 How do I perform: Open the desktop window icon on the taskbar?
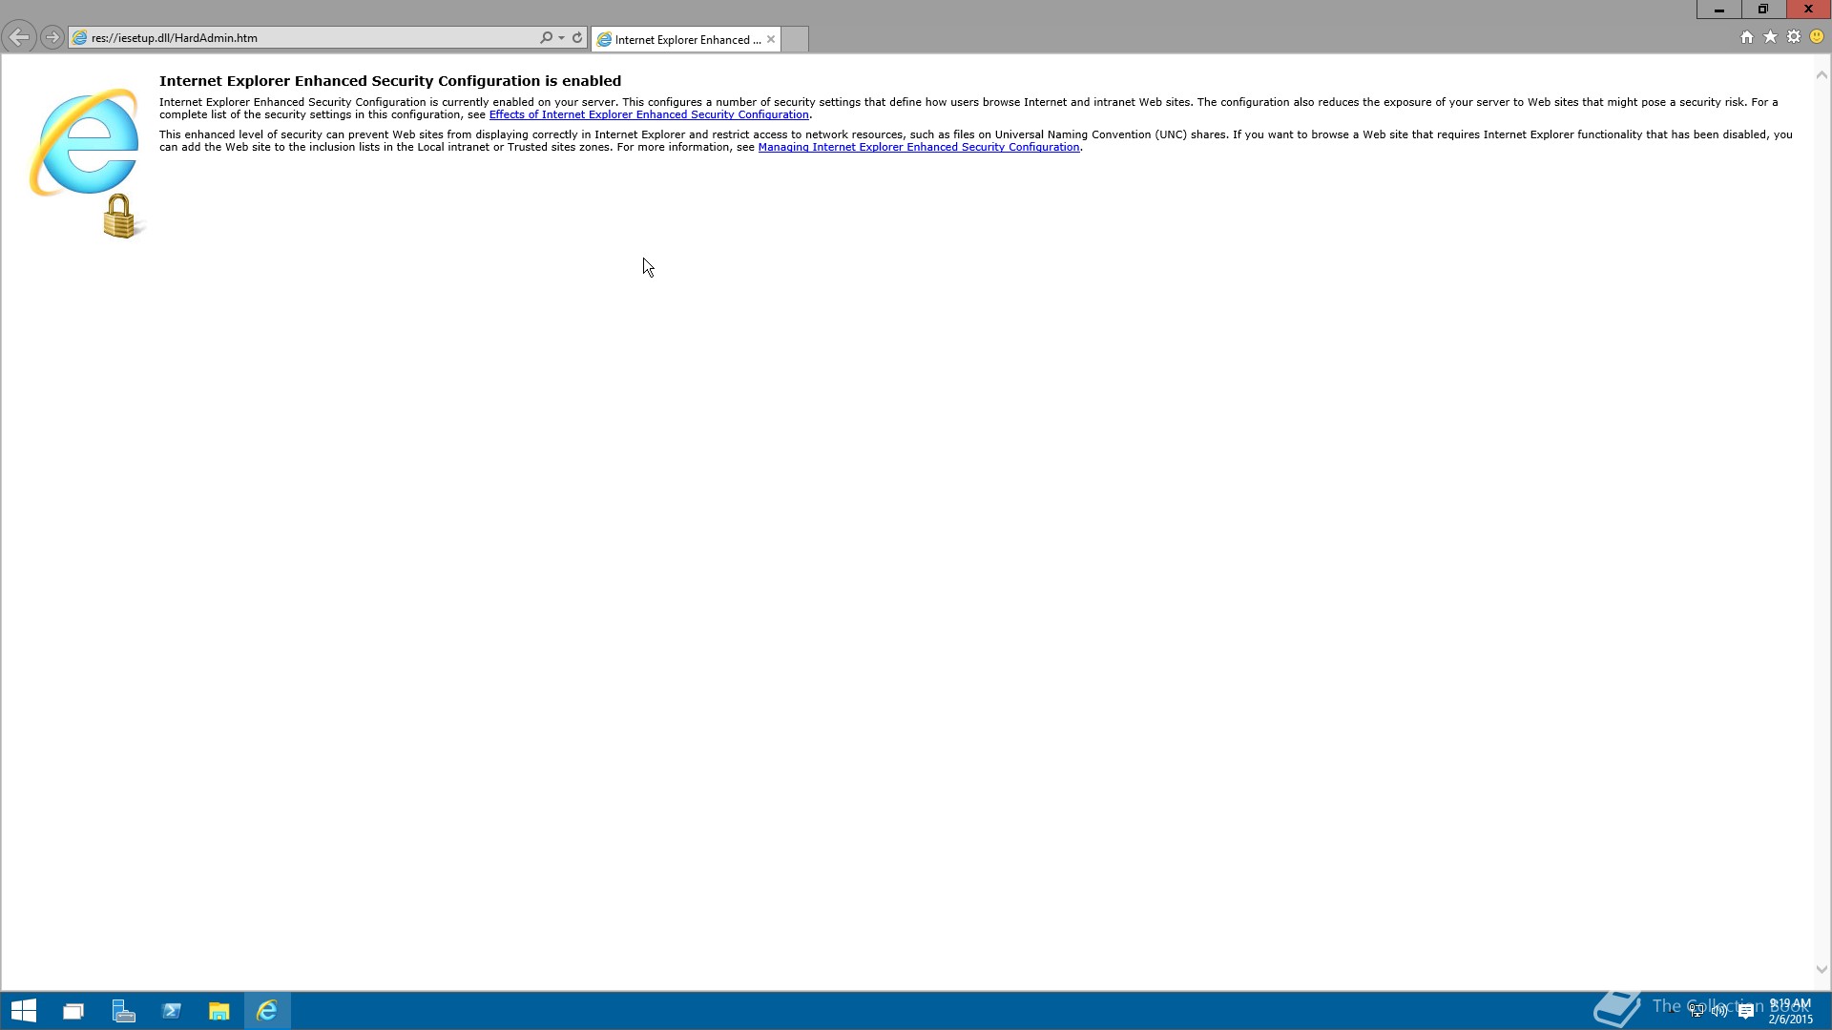tap(73, 1011)
